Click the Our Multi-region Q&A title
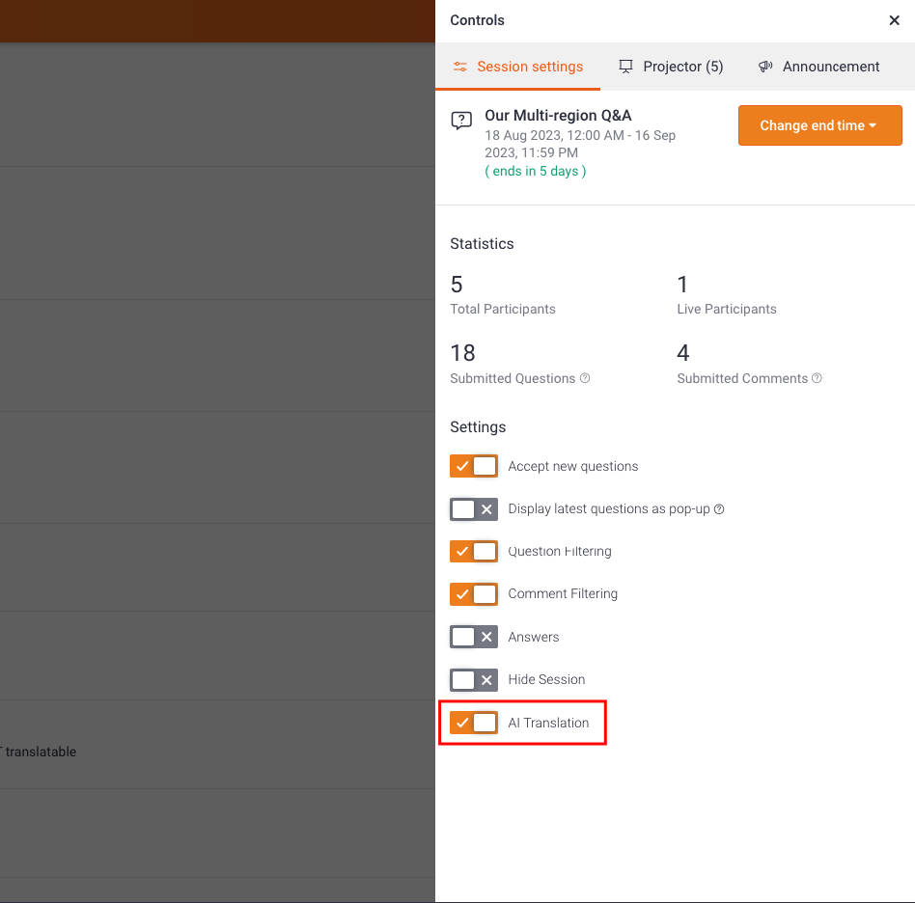The height and width of the screenshot is (903, 915). [x=558, y=116]
